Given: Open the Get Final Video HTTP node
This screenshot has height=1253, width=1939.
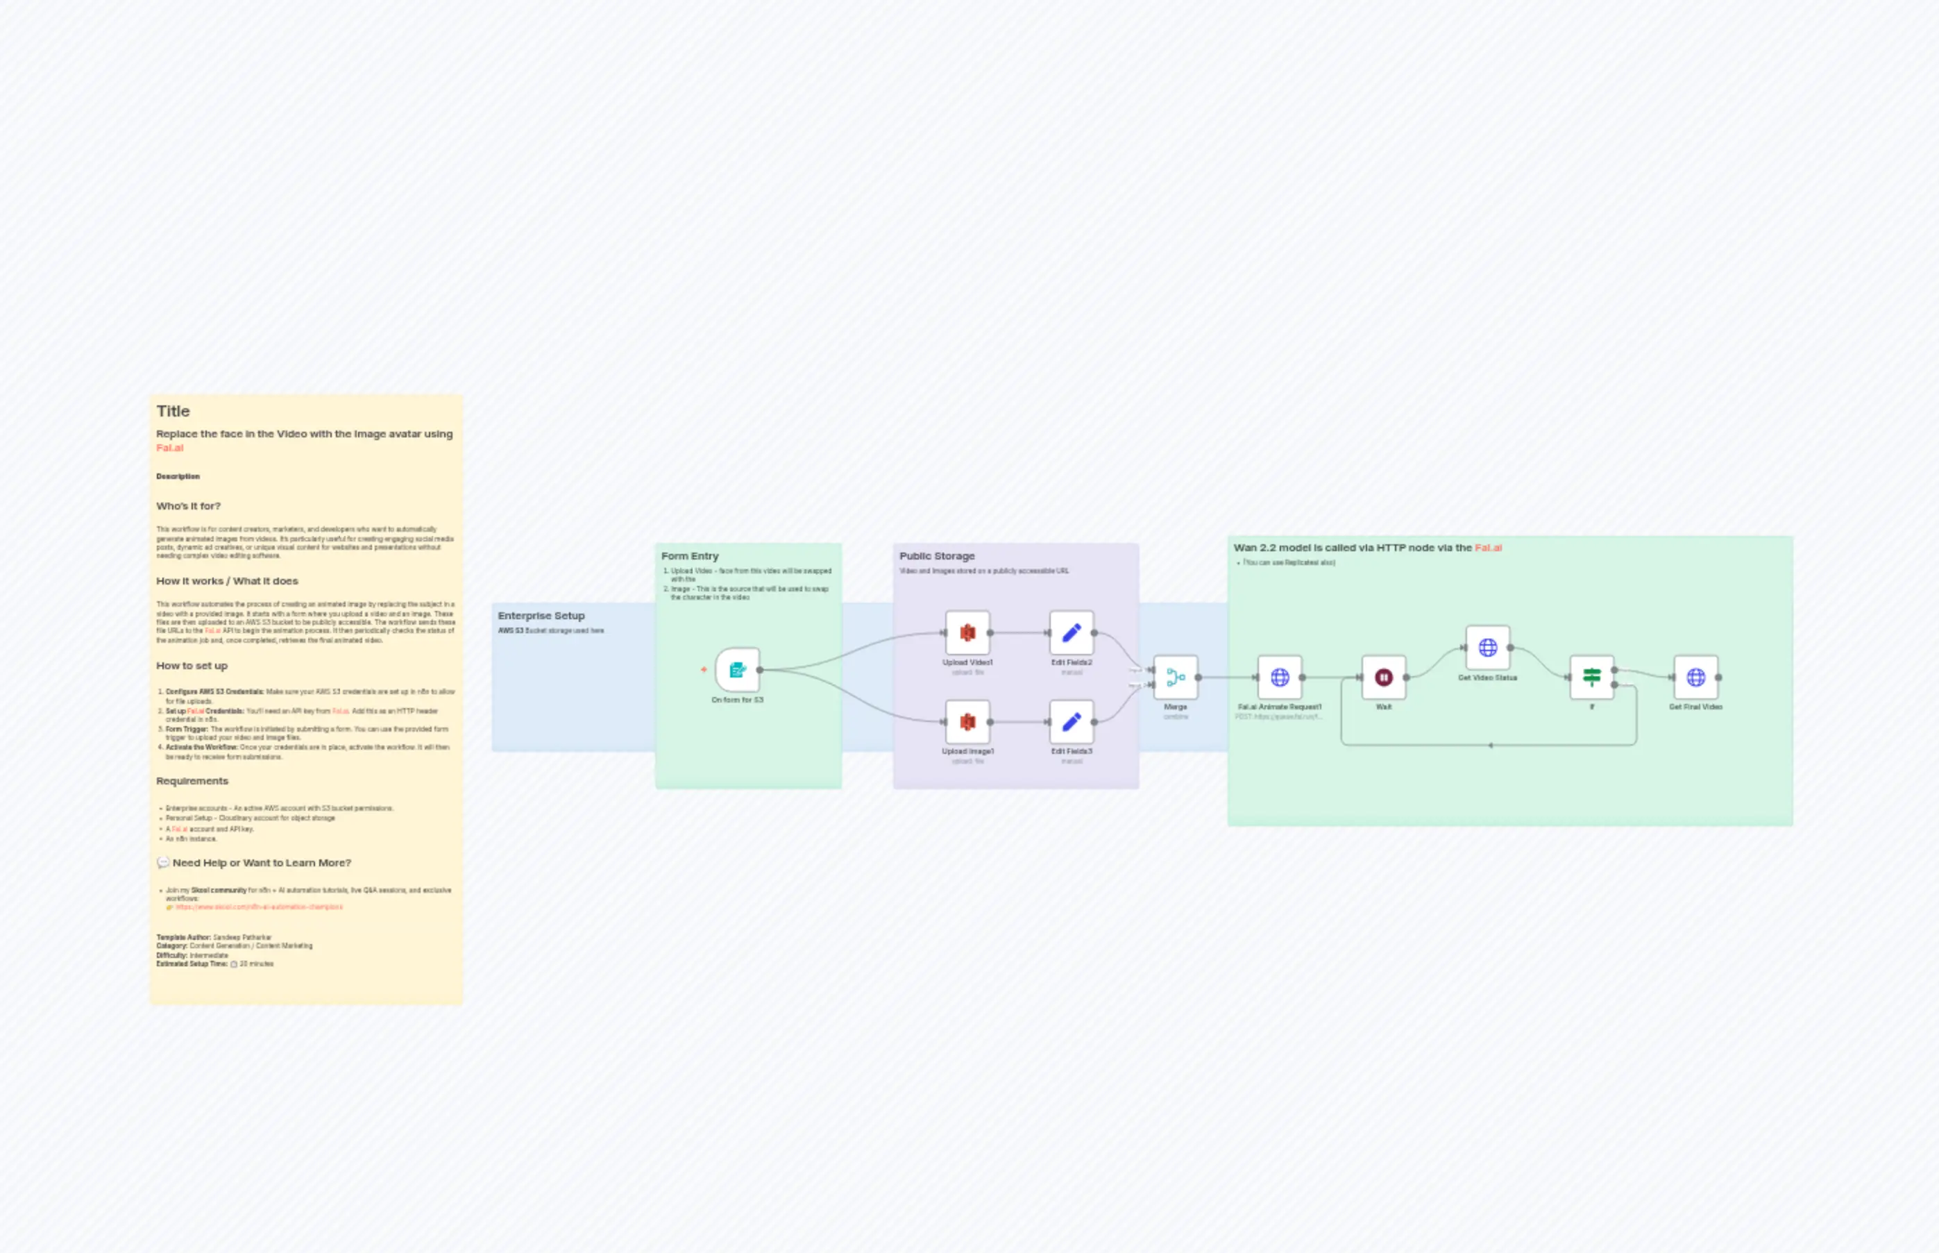Looking at the screenshot, I should coord(1696,677).
